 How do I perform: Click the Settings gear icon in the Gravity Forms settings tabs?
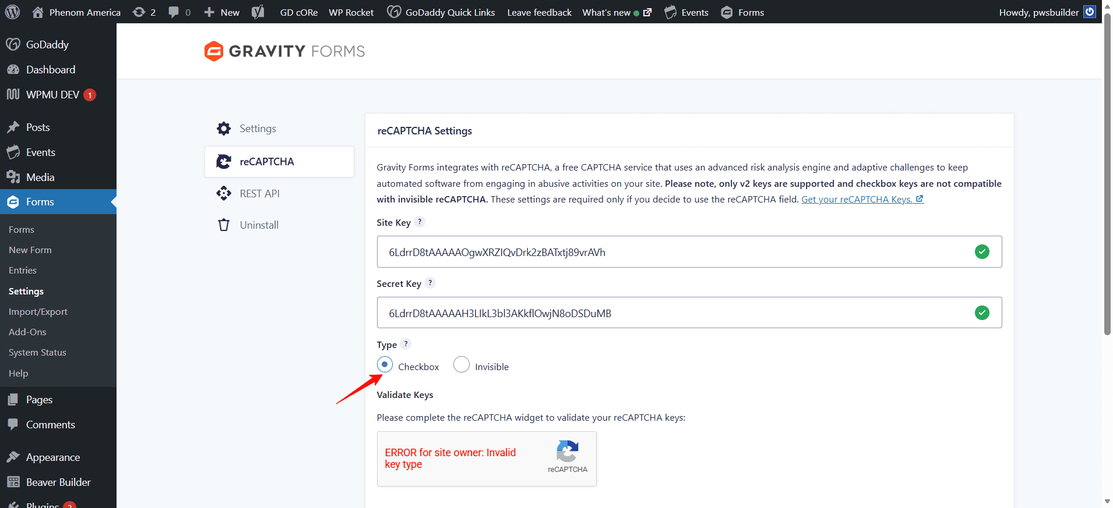tap(224, 129)
